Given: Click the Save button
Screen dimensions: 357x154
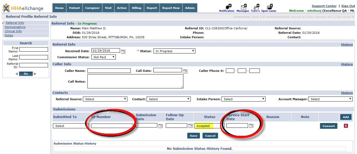Looking at the screenshot, I should pos(193,136).
